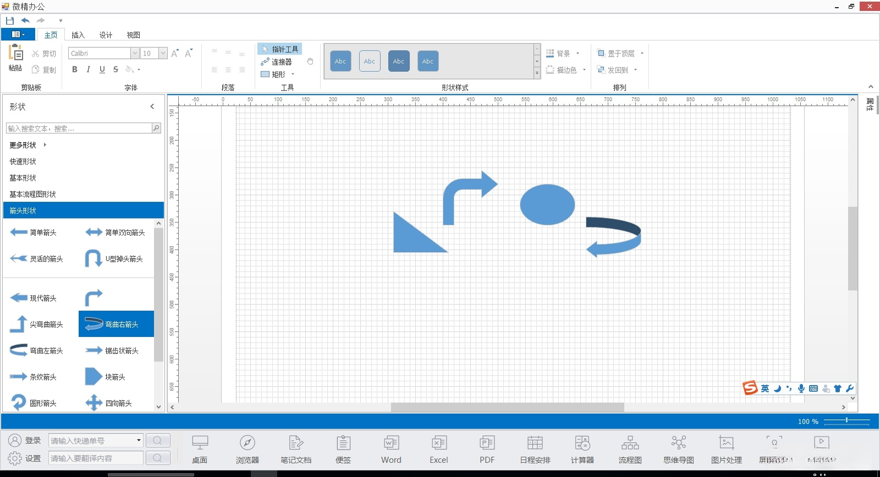Pick the U型掉头箭头 shape
880x477 pixels.
click(x=114, y=259)
